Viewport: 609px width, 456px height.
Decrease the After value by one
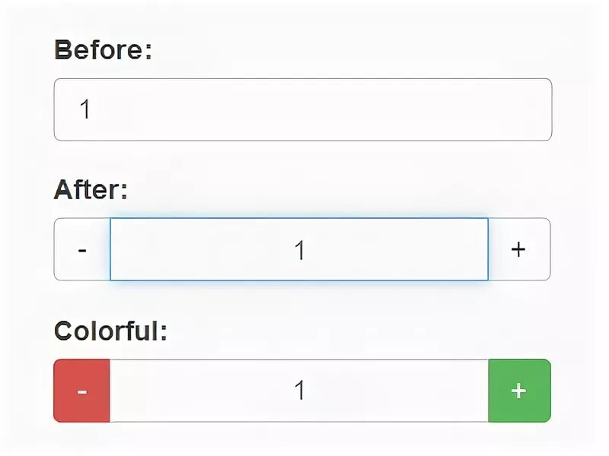82,249
